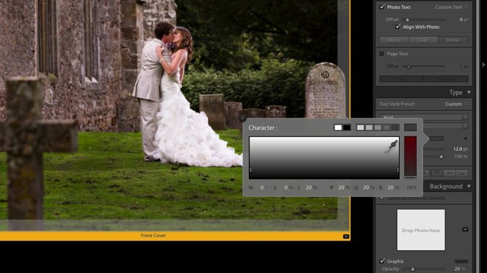The image size is (487, 273).
Task: Toggle the Graphic checkbox
Action: click(x=382, y=261)
